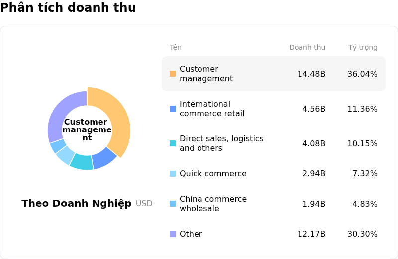Click the teal donut chart segment
Viewport: 398px width, 259px height.
pos(82,162)
